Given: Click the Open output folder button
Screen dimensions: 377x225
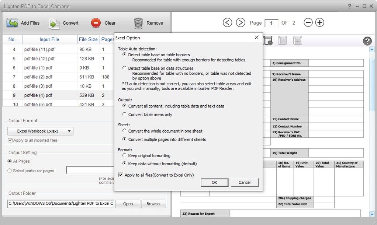Looking at the screenshot, I should point(128,204).
